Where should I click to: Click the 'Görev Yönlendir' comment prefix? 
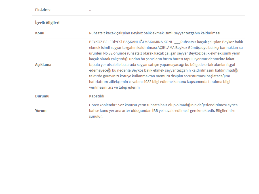[102, 105]
